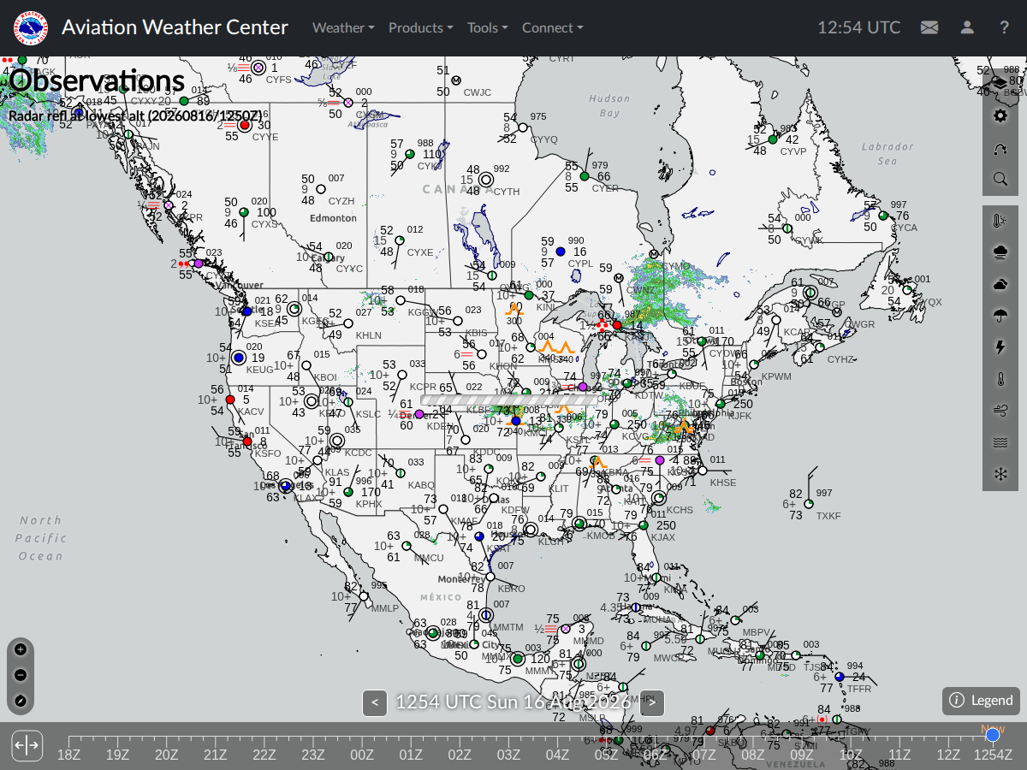Toggle the thermometer temperature layer
The image size is (1027, 770).
click(x=1000, y=379)
